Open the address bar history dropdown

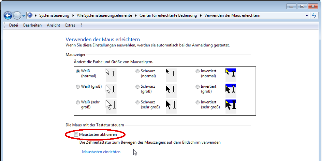click(x=307, y=16)
